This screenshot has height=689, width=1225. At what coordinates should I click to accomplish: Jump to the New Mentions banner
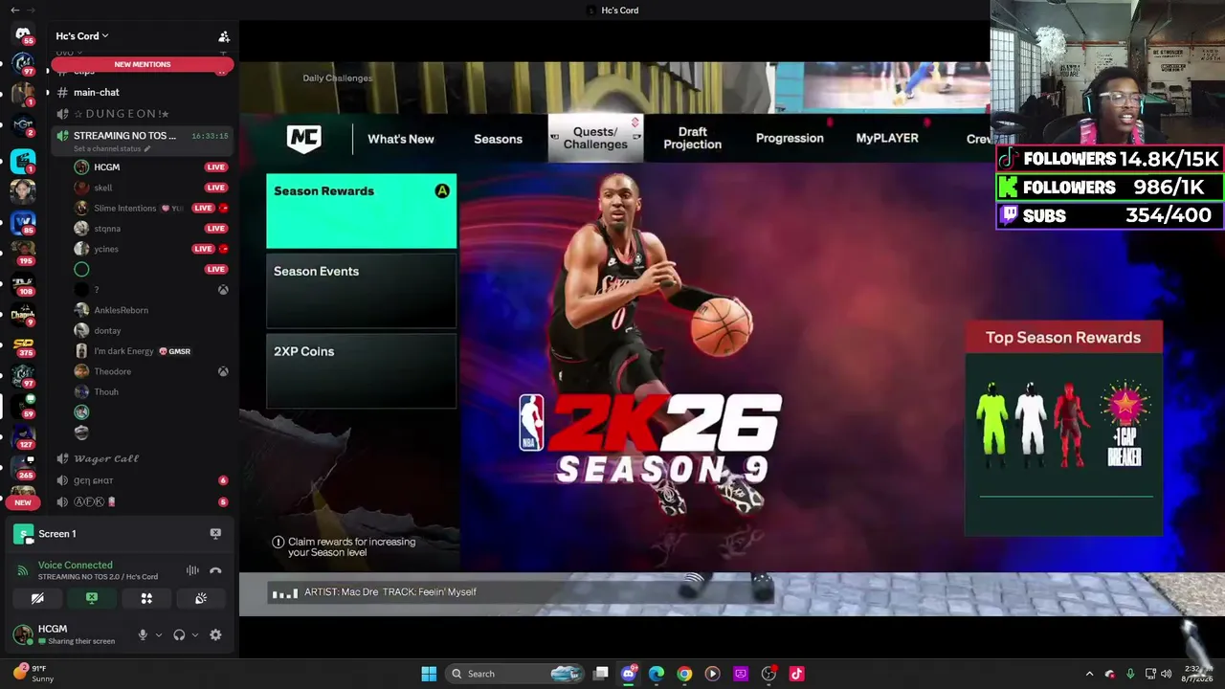143,64
